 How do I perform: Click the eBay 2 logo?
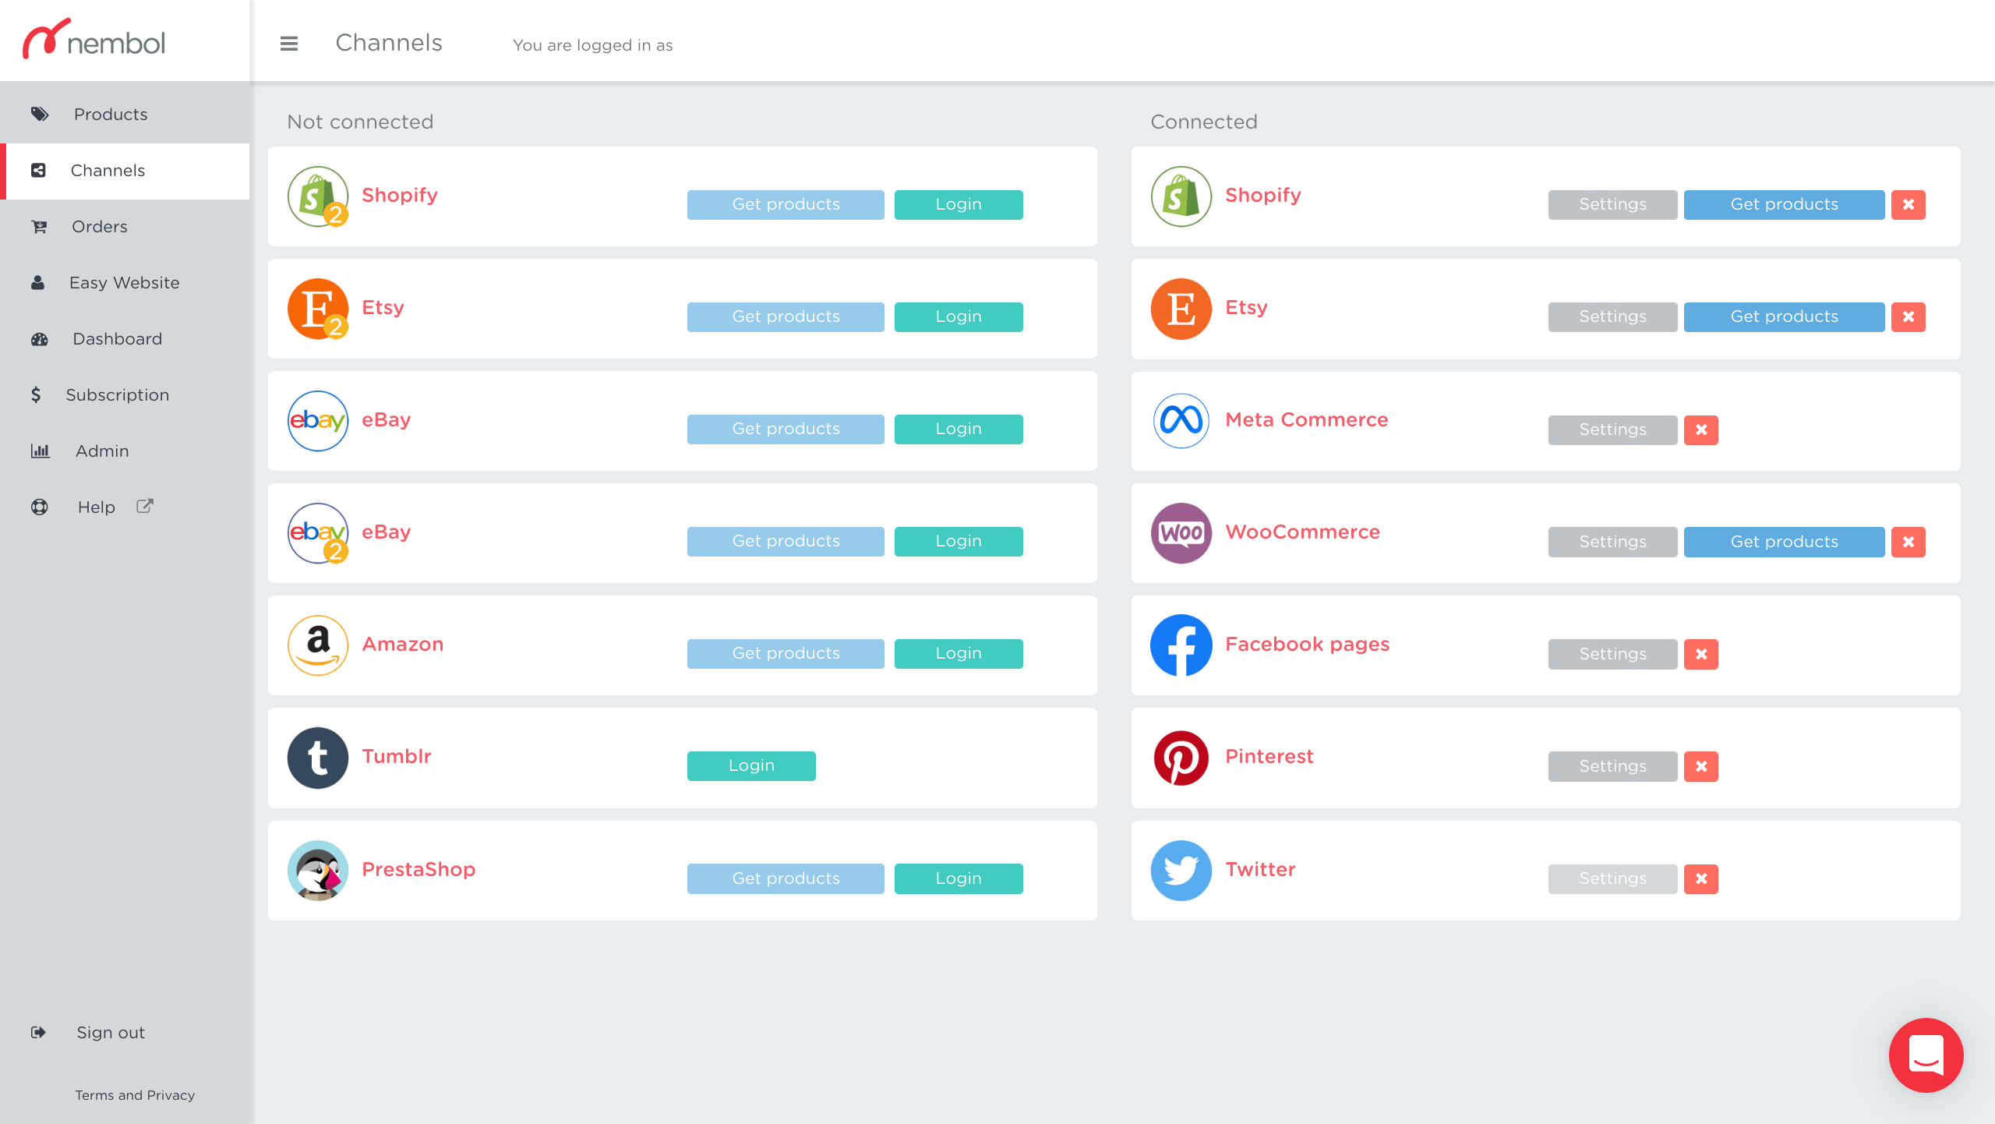pos(318,533)
